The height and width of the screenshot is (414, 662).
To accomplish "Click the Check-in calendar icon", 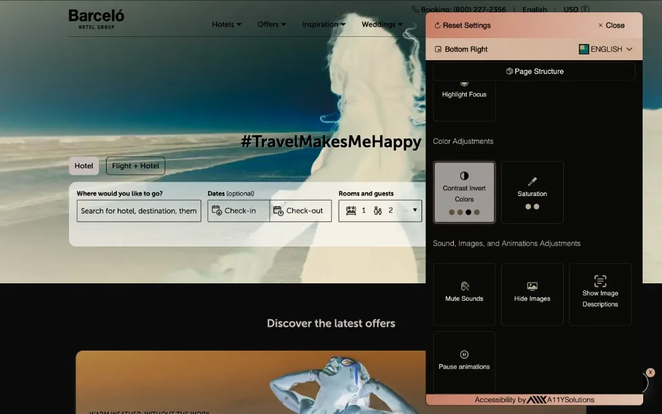I will 217,211.
